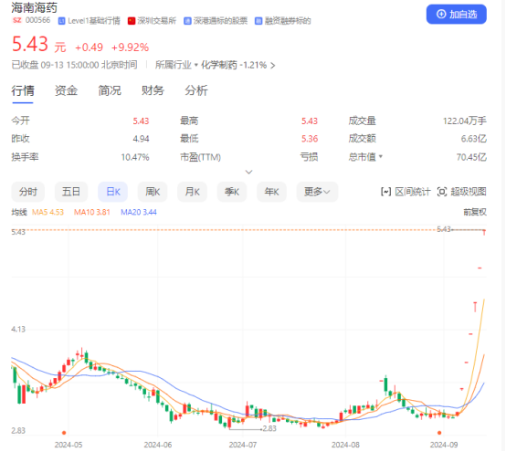Click arrow next to 化学制药 -1.21%
The width and height of the screenshot is (506, 452).
click(273, 66)
